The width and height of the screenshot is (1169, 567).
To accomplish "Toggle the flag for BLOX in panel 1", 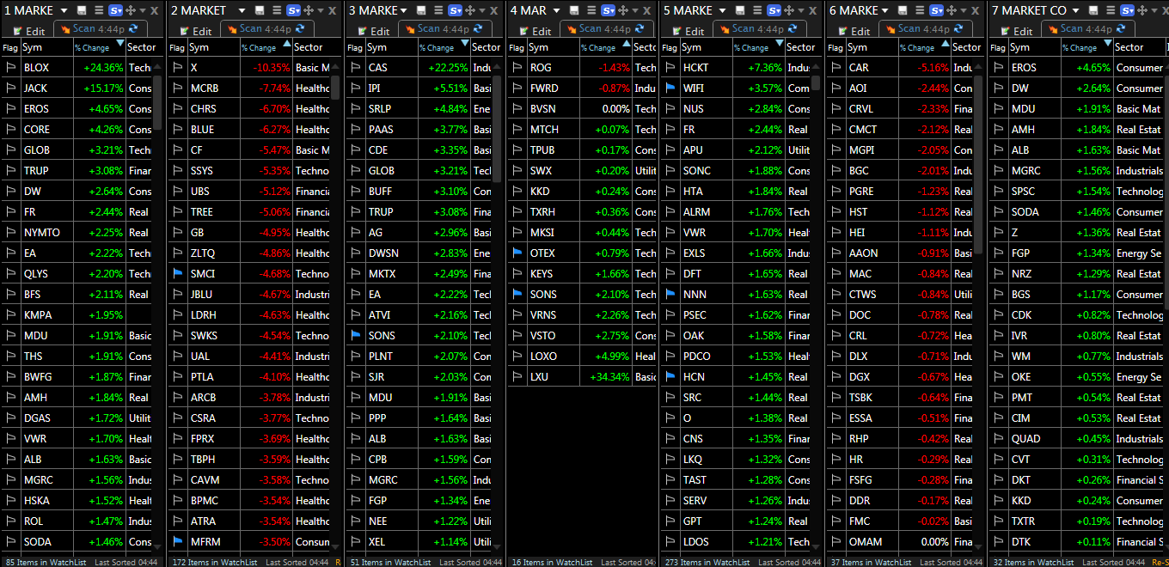I will tap(11, 67).
